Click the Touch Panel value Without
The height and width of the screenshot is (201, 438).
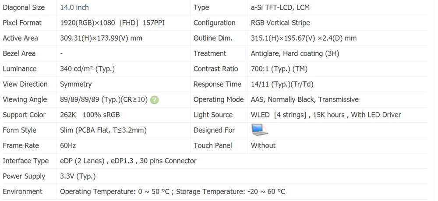263,145
